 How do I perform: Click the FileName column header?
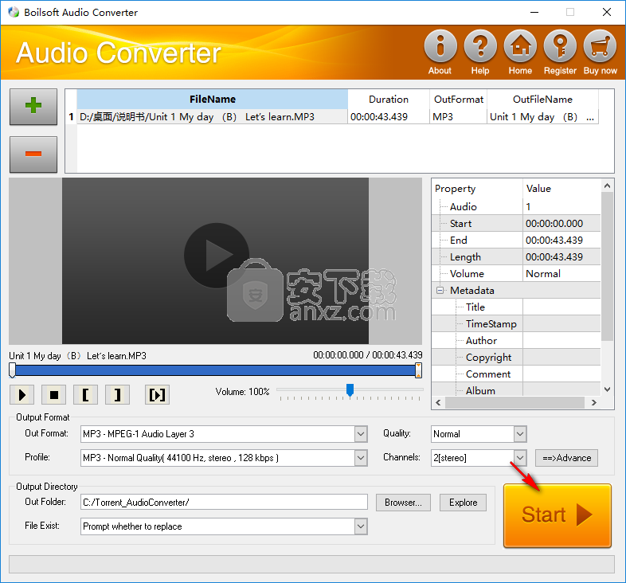(x=213, y=99)
